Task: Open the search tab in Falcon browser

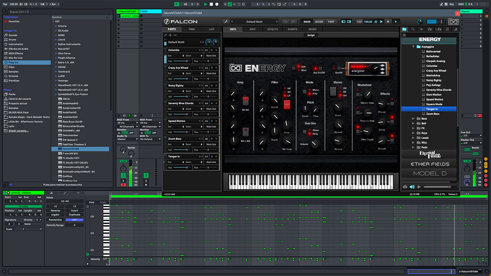Action: 413,29
